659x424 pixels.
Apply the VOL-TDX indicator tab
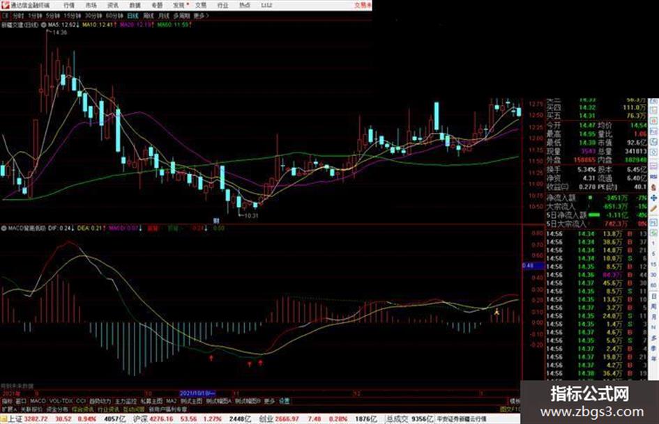61,401
